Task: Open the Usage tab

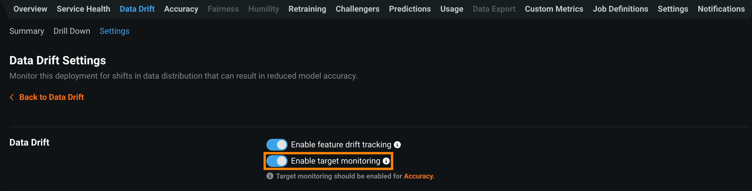Action: pyautogui.click(x=452, y=9)
